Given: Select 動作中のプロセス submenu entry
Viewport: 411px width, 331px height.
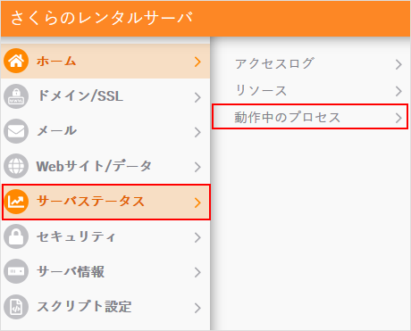Looking at the screenshot, I should click(x=310, y=117).
